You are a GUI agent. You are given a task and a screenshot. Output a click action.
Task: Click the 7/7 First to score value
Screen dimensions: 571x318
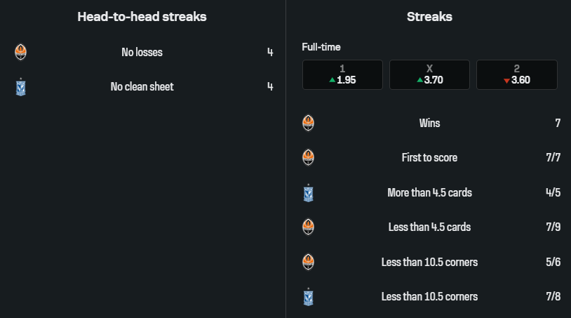coord(553,158)
